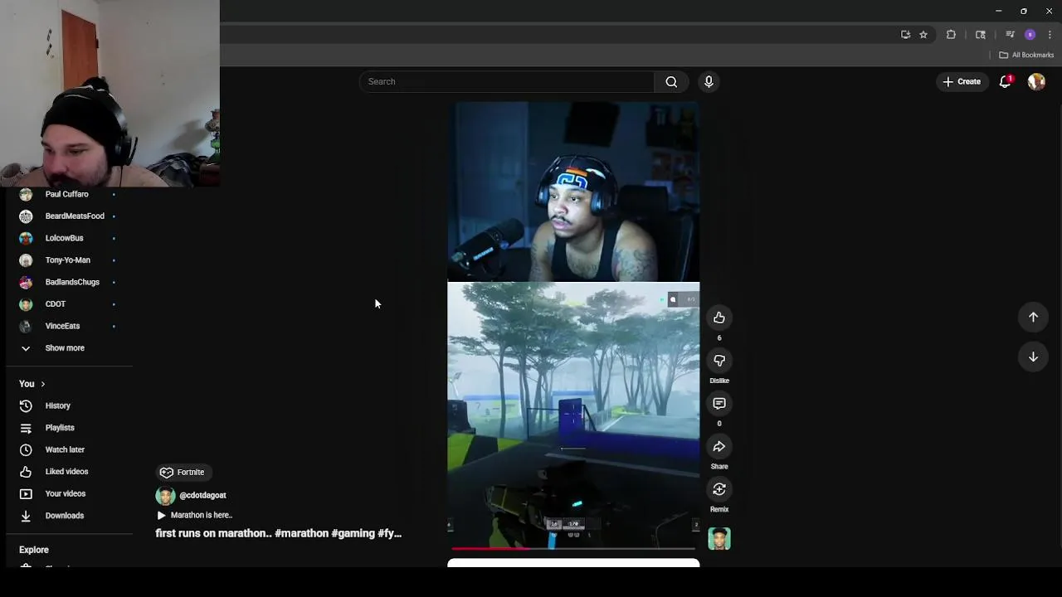Viewport: 1062px width, 597px height.
Task: Seek on the red Short progress bar
Action: tap(573, 548)
